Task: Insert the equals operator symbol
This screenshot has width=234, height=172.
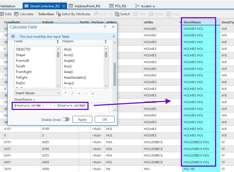Action: tap(93, 93)
